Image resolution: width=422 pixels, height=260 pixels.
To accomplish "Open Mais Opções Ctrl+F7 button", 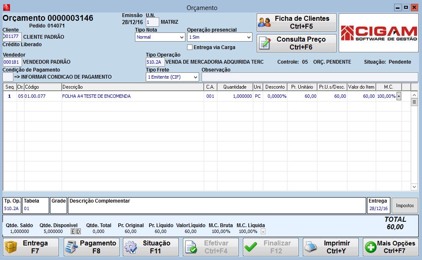I will [390, 247].
